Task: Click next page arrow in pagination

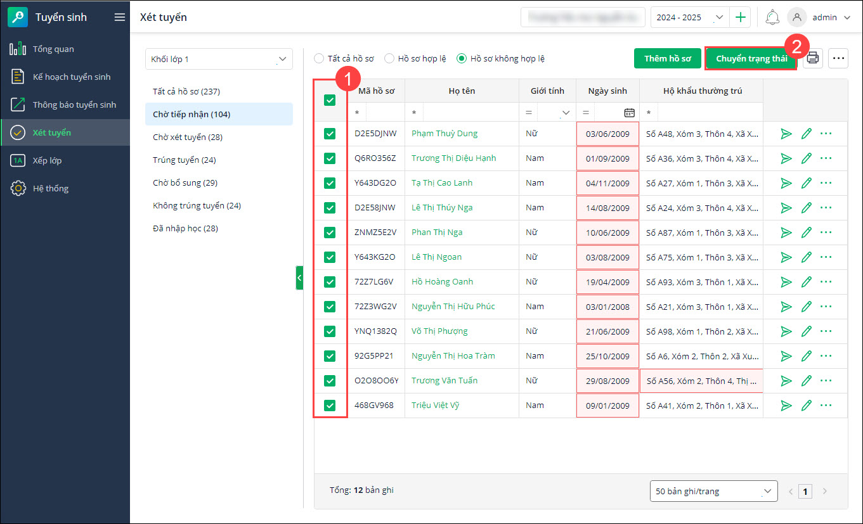Action: click(x=825, y=491)
